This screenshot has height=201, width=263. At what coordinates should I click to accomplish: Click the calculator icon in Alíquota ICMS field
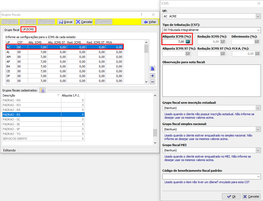pos(188,42)
